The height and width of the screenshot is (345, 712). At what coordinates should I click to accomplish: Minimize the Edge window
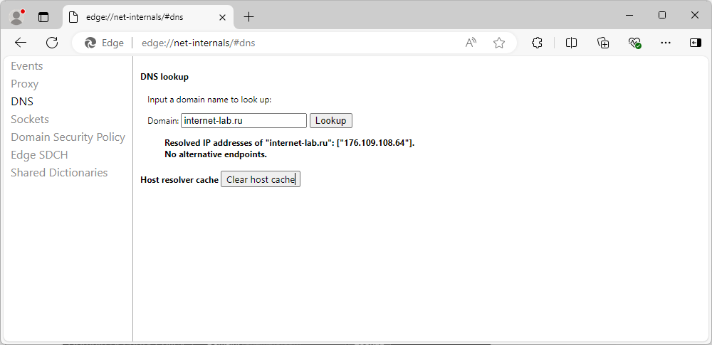[629, 16]
